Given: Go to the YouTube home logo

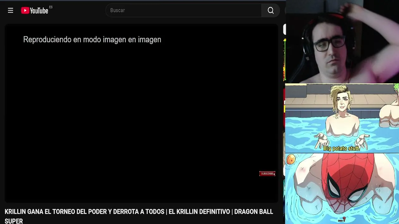Looking at the screenshot, I should (x=35, y=11).
